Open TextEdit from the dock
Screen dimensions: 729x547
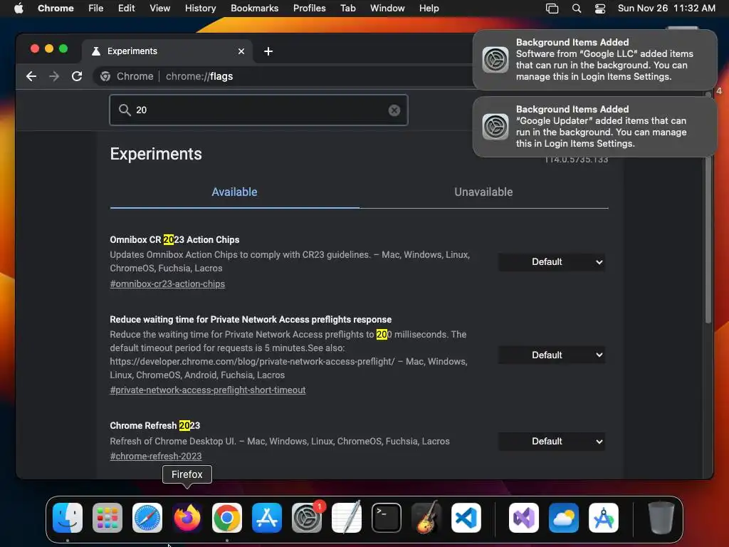point(347,517)
